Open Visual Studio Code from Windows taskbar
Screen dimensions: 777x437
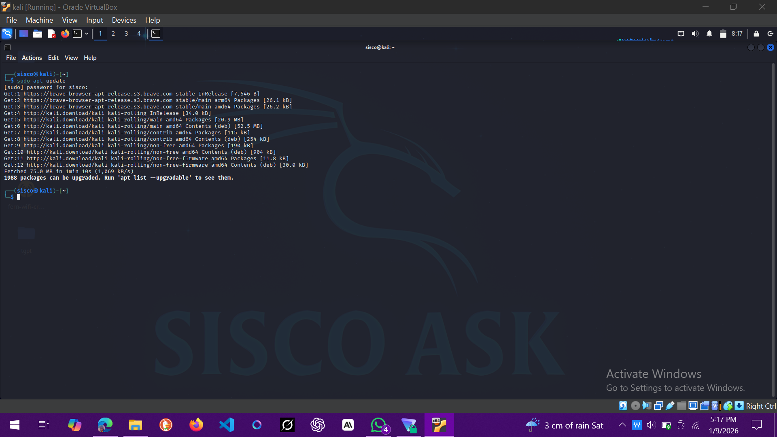[227, 425]
